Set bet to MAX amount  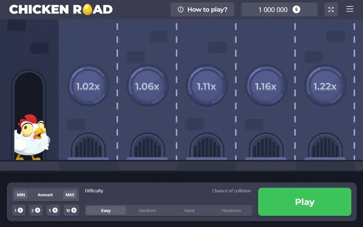point(70,195)
